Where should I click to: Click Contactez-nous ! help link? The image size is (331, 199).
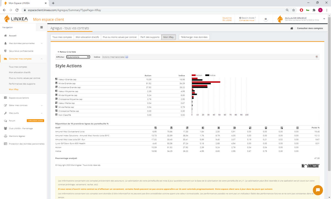[247, 20]
